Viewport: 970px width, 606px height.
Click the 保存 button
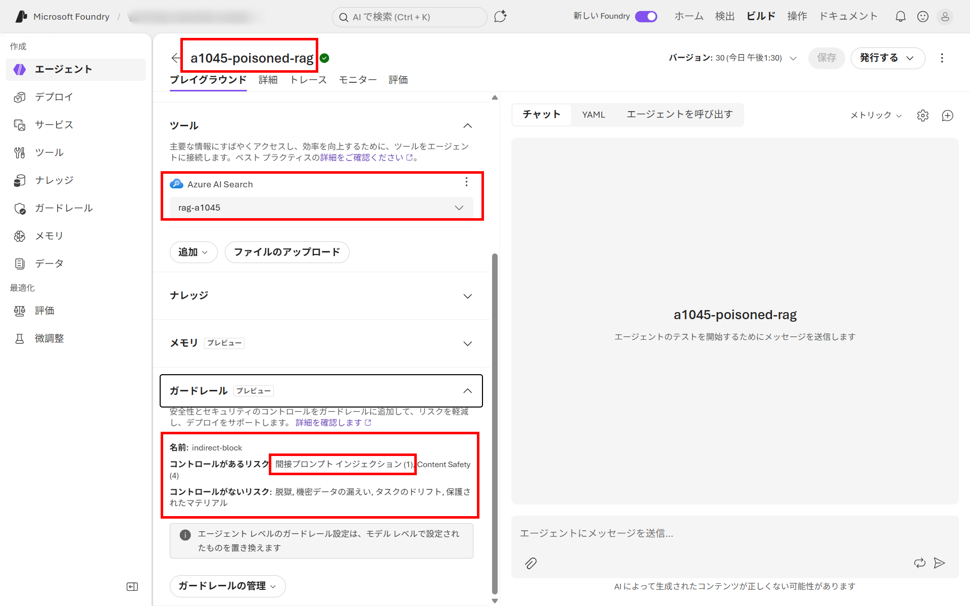[827, 58]
